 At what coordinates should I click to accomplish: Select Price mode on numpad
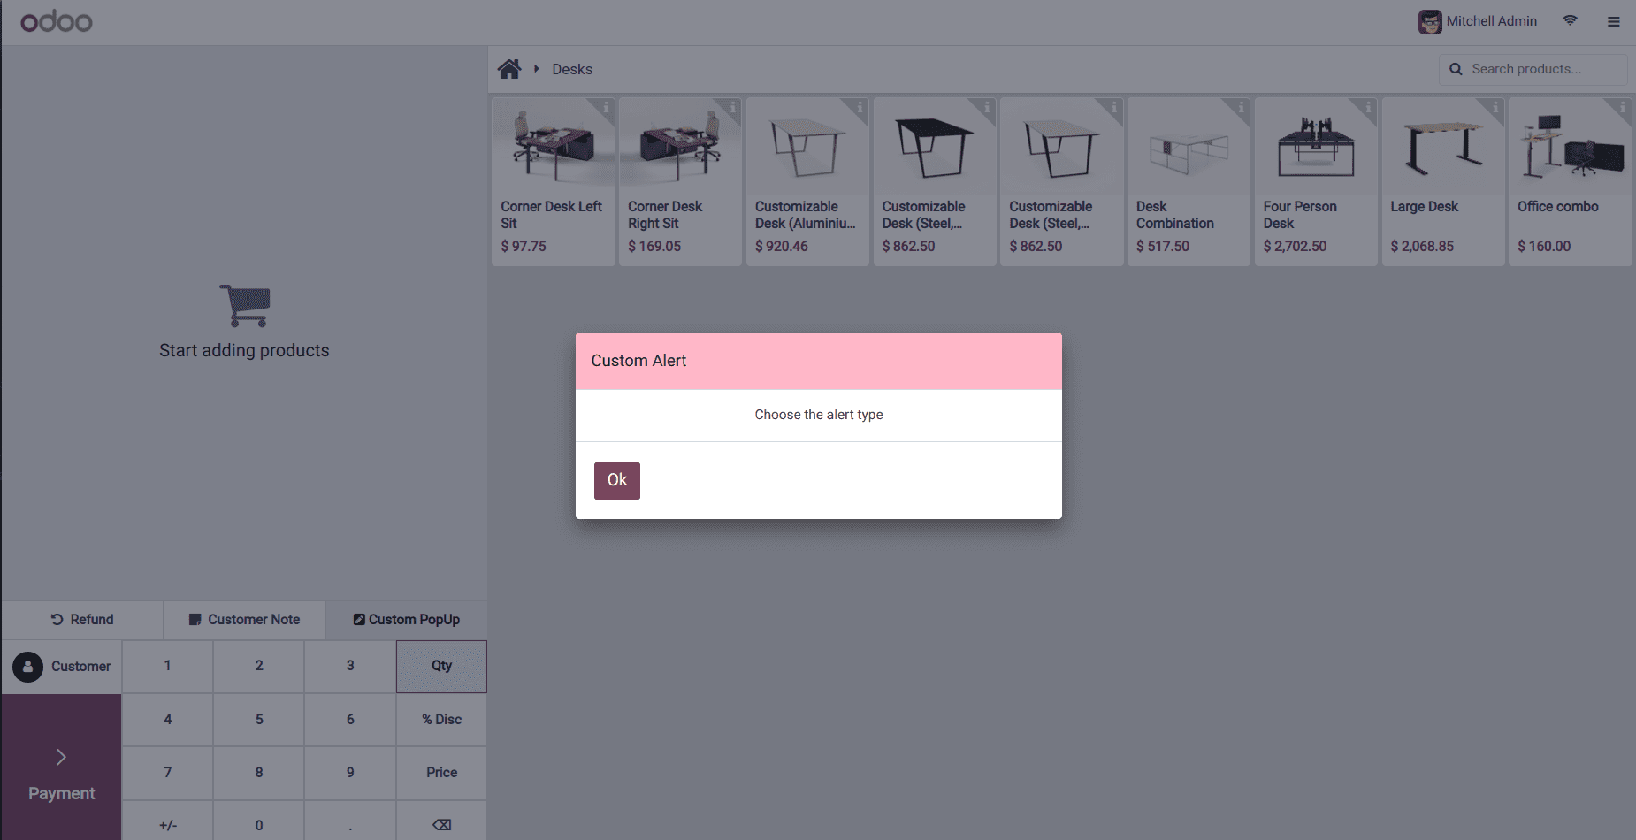click(x=441, y=773)
